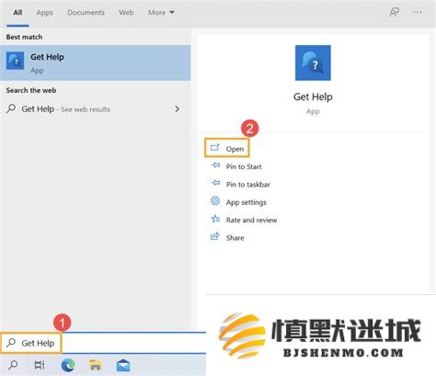Click the Pin to taskbar pin icon
The width and height of the screenshot is (436, 376).
215,183
